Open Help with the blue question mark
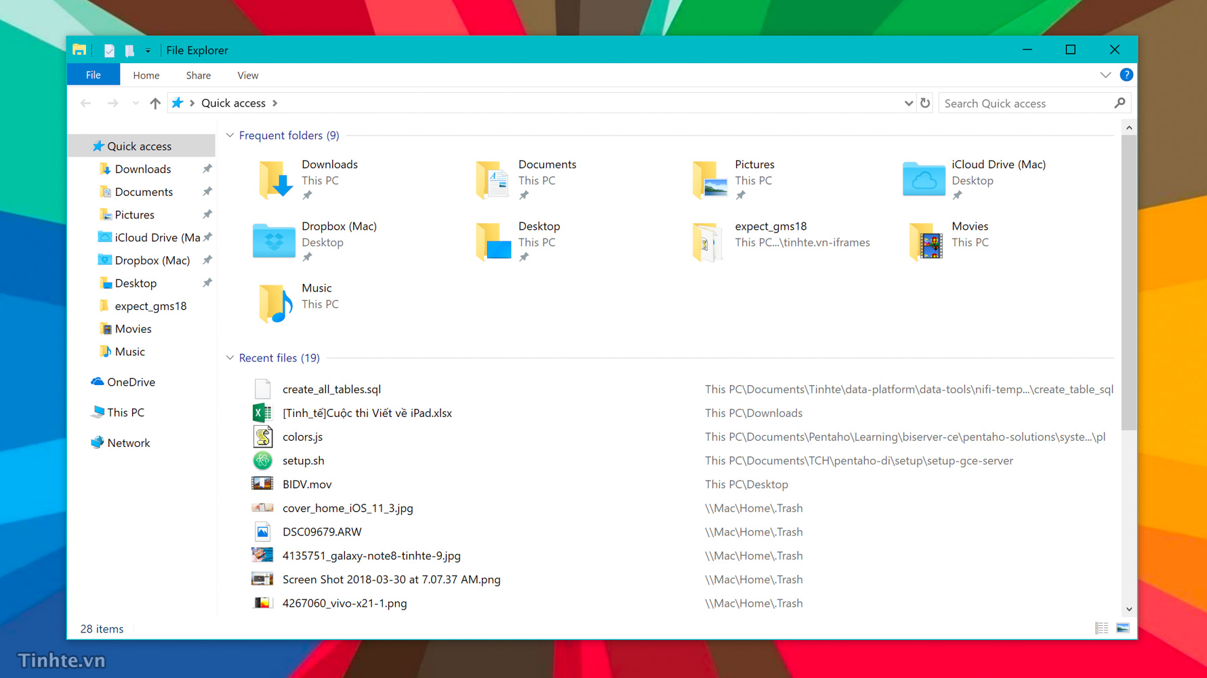 [x=1126, y=75]
